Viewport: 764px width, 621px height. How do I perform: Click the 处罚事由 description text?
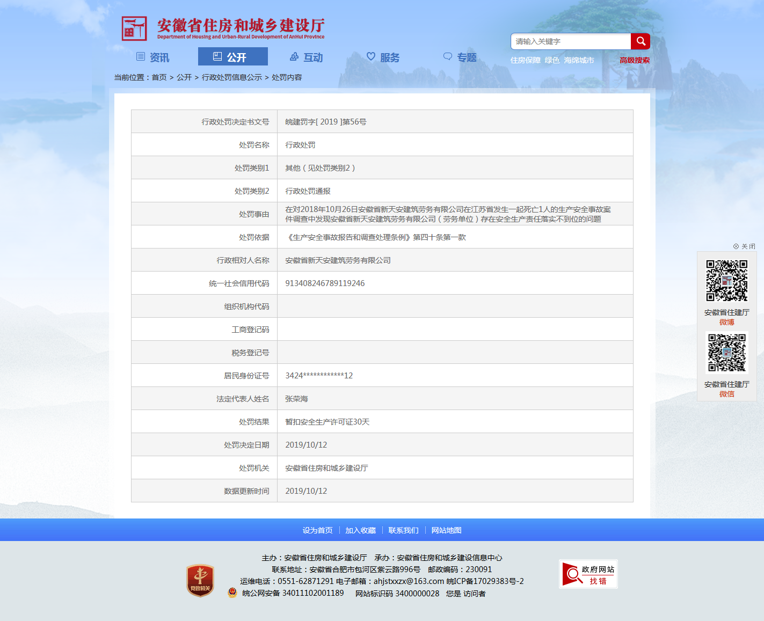click(x=448, y=214)
